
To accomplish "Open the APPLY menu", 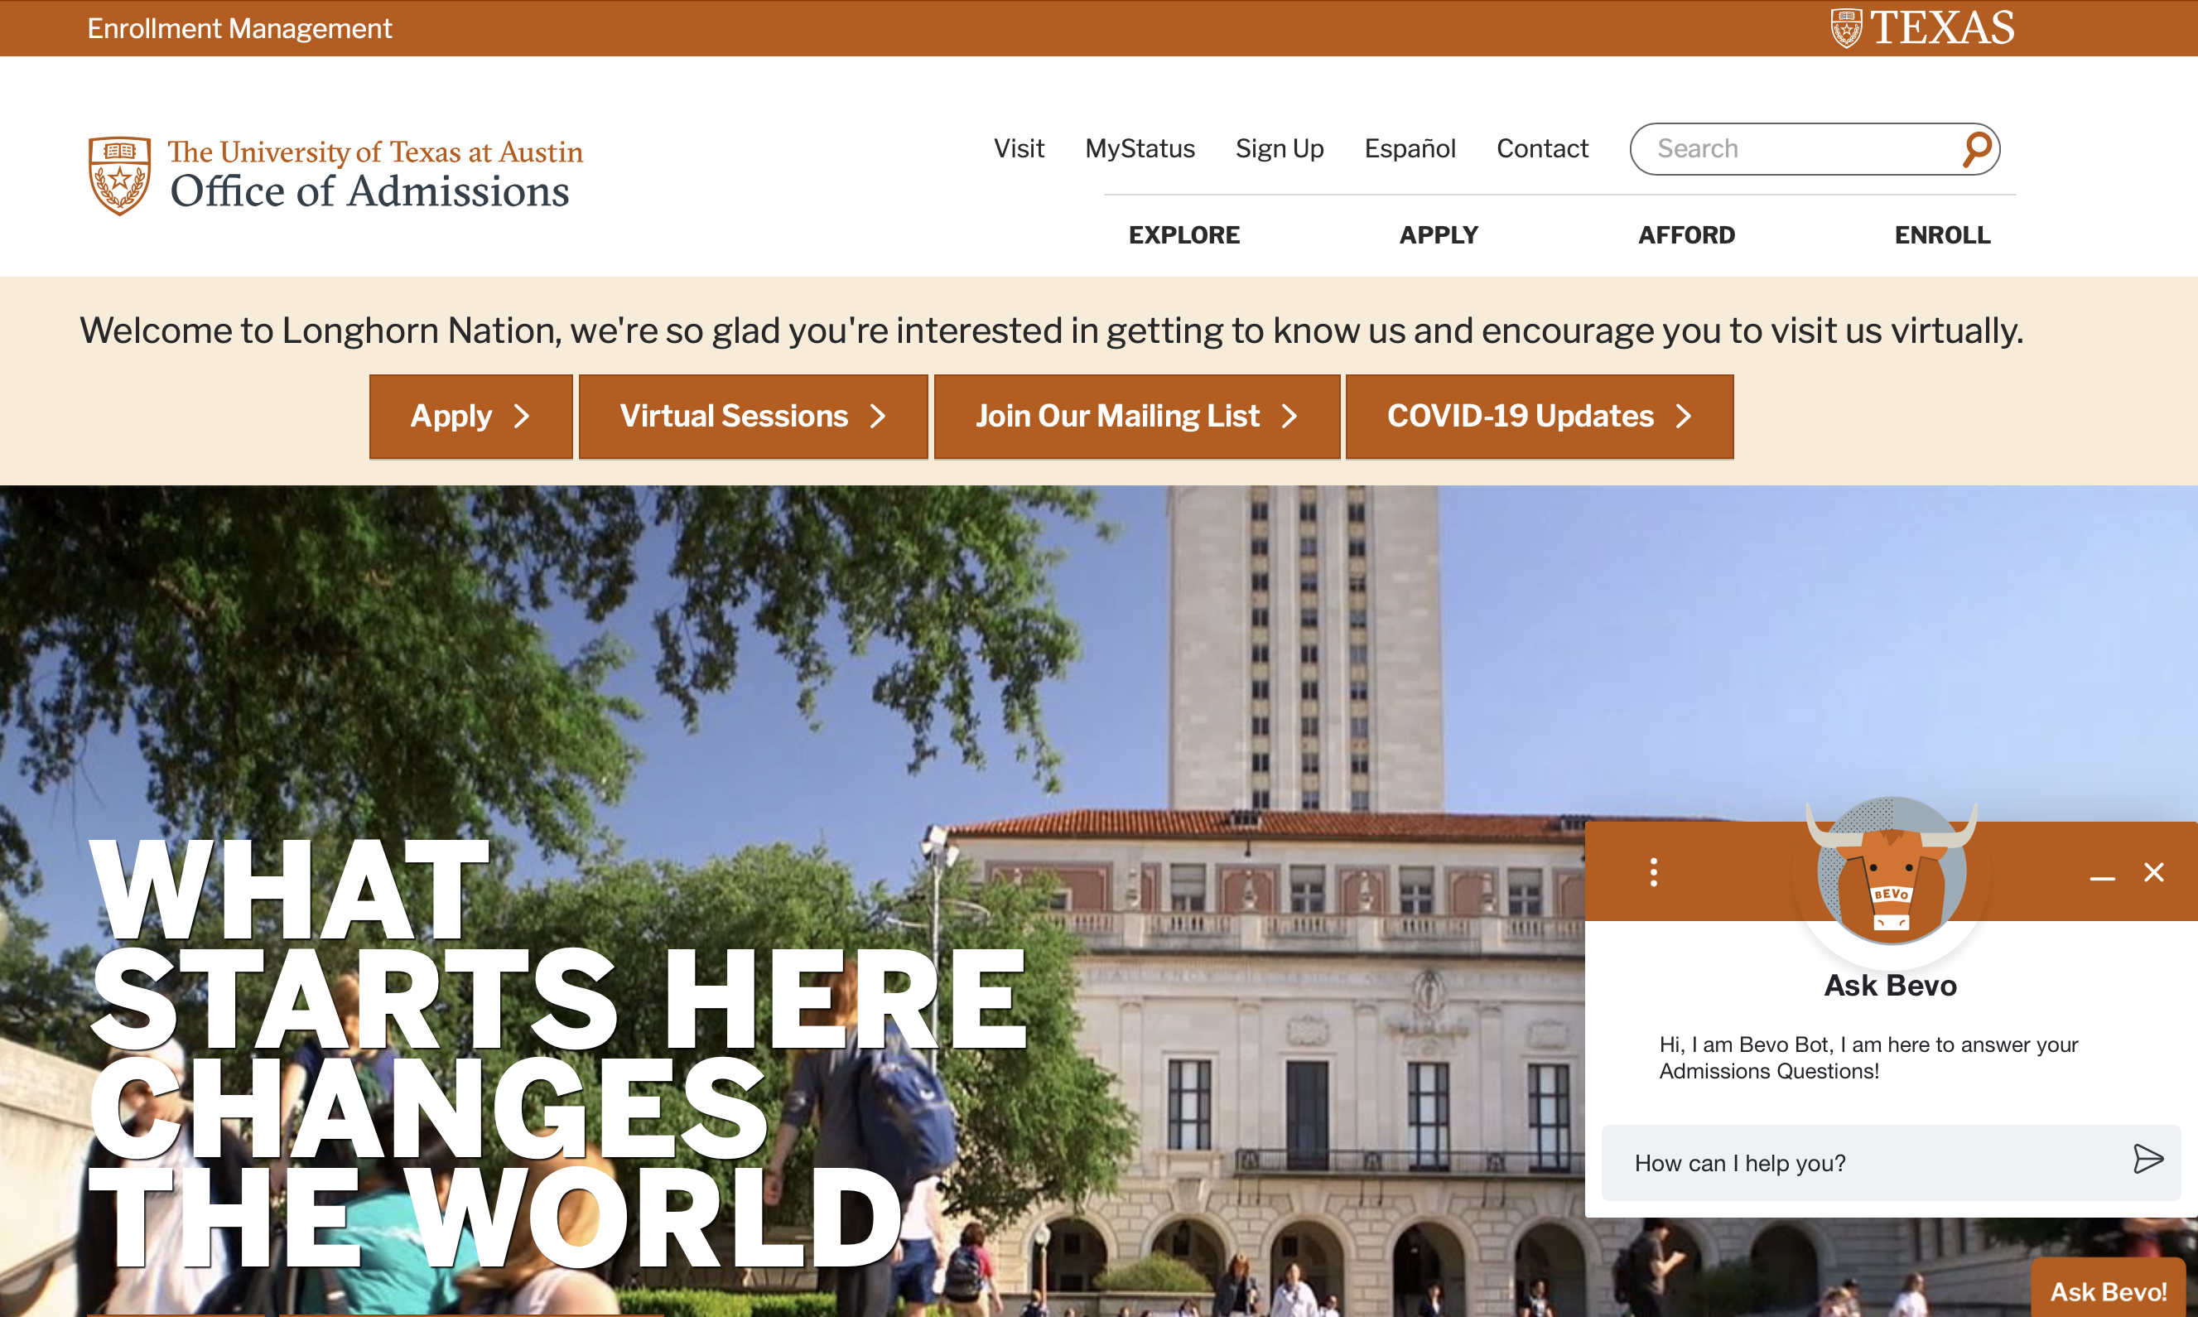I will 1439,235.
